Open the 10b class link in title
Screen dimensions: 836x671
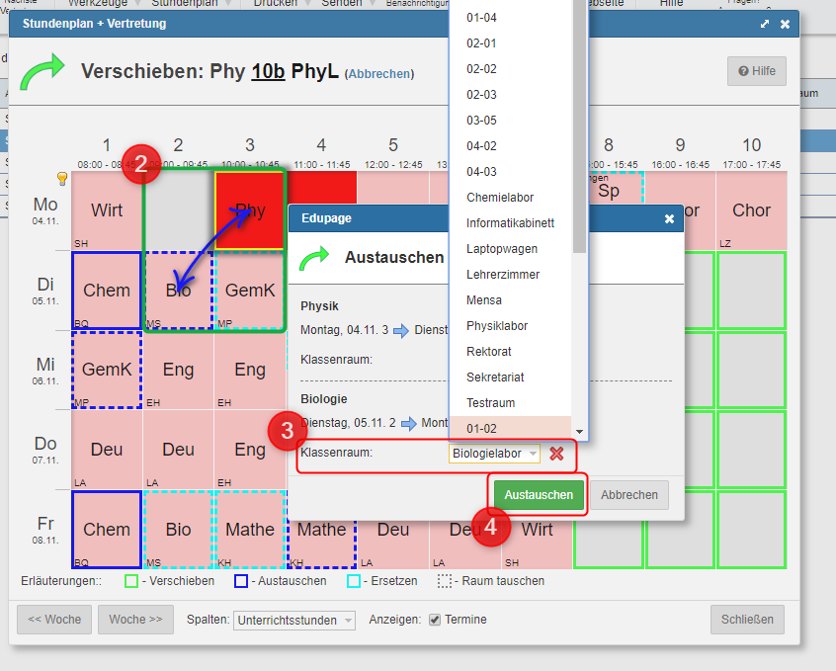268,71
